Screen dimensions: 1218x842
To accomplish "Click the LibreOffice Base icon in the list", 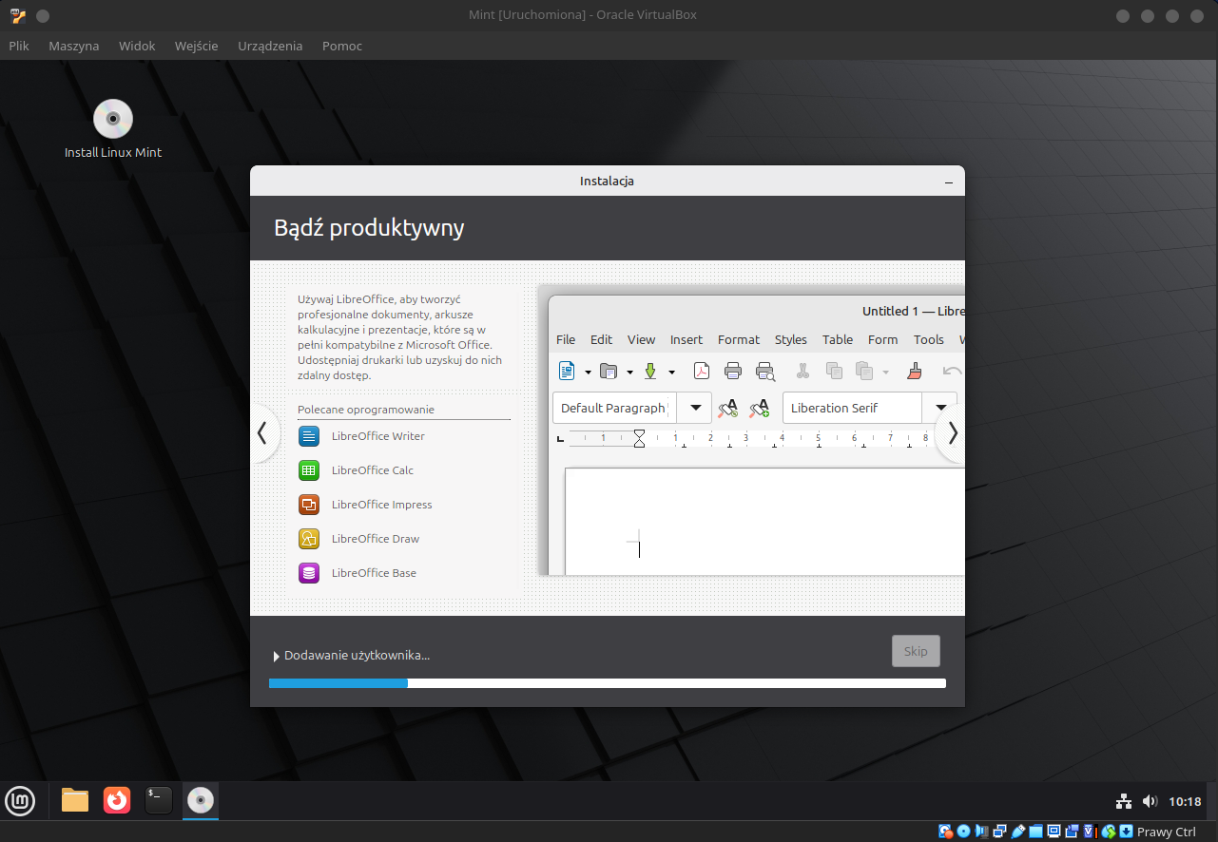I will click(x=309, y=573).
